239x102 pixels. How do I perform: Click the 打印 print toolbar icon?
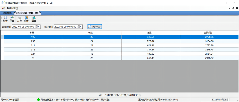(19, 19)
